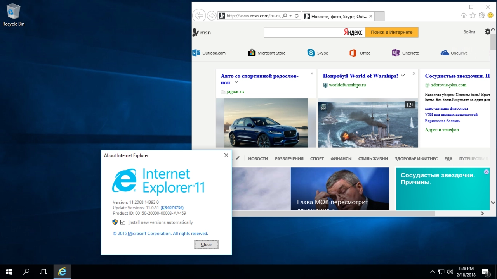Open Авто со спортивной родословной headline
The height and width of the screenshot is (279, 497).
tap(259, 79)
